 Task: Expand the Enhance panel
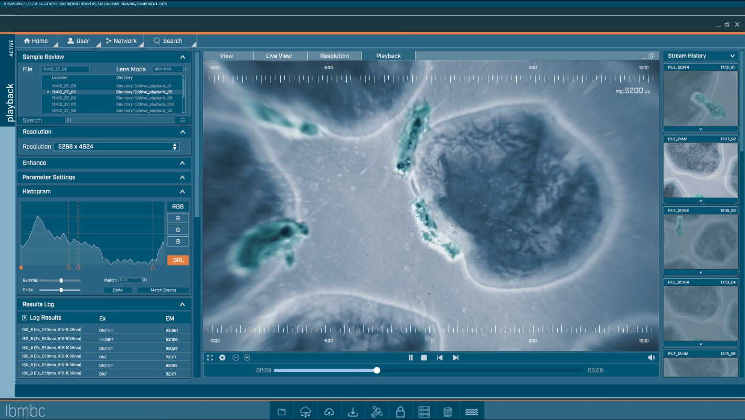183,163
